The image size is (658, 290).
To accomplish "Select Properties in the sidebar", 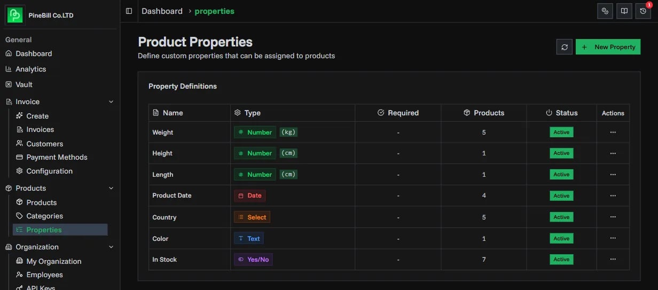I will (x=60, y=230).
